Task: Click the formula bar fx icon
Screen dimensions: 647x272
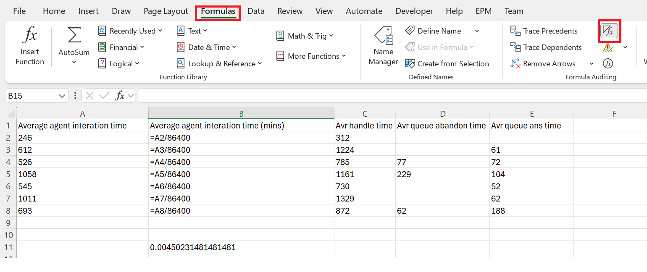Action: pos(120,96)
